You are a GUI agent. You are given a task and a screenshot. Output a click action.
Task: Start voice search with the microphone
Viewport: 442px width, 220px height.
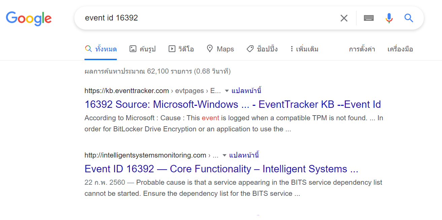[389, 18]
